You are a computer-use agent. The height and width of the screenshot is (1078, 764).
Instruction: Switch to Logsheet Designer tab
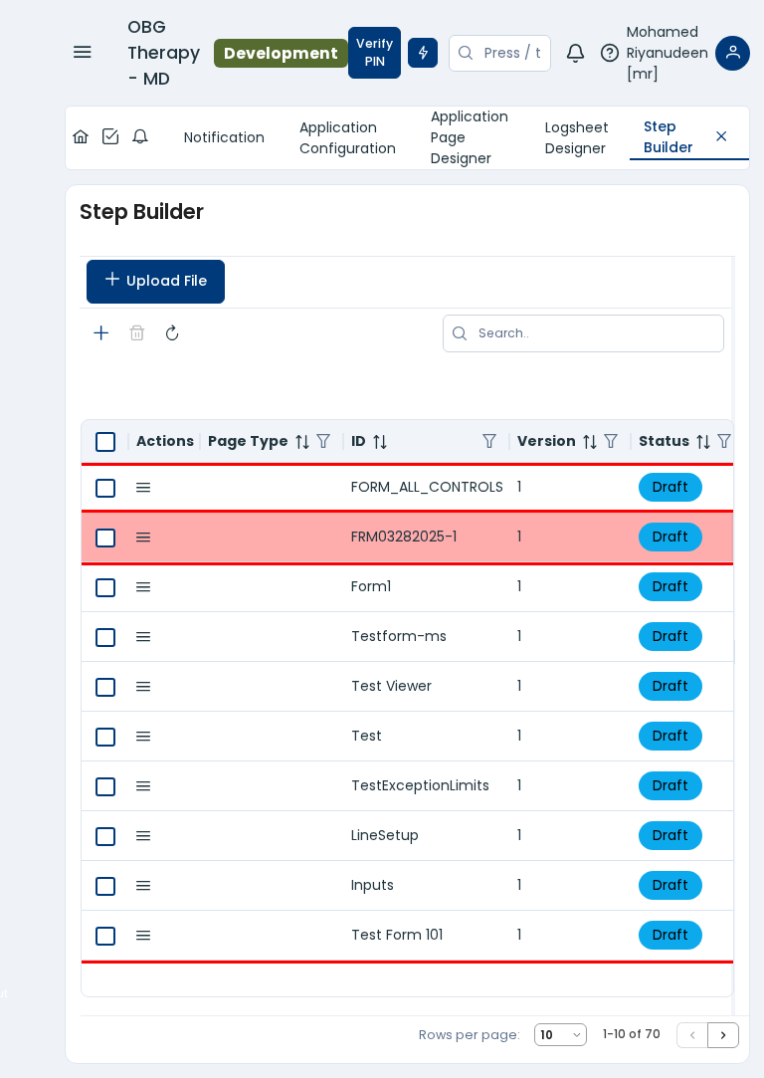click(x=576, y=137)
